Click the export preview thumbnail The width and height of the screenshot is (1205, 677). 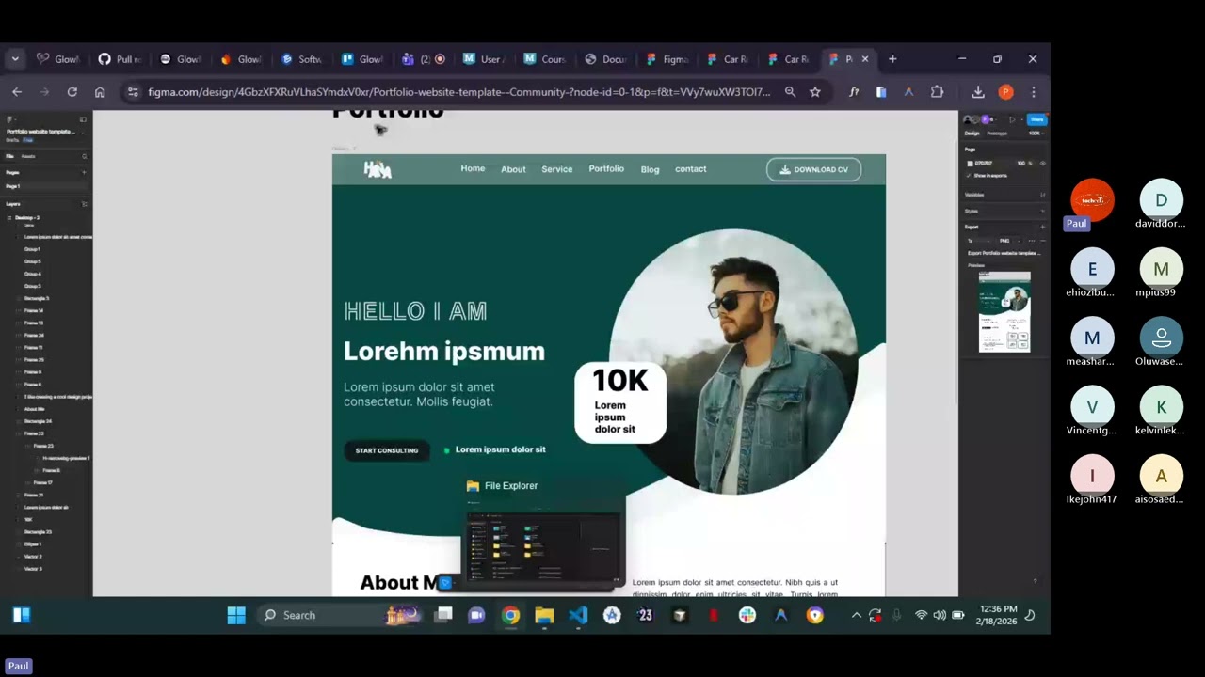pos(1004,312)
